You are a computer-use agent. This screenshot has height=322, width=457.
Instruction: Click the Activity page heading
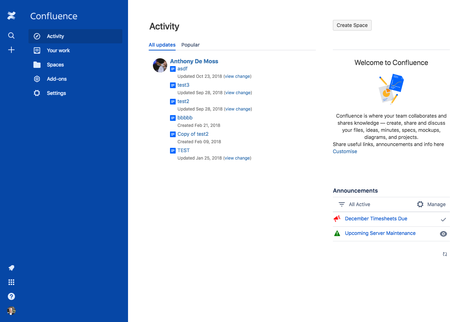click(x=164, y=26)
